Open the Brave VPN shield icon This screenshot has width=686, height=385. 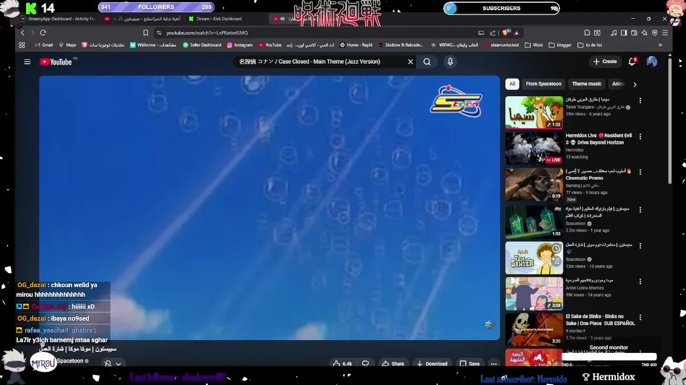coord(654,33)
